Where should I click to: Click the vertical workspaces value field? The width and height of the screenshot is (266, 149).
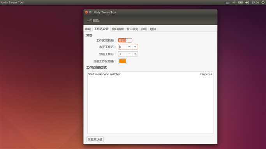pyautogui.click(x=122, y=54)
